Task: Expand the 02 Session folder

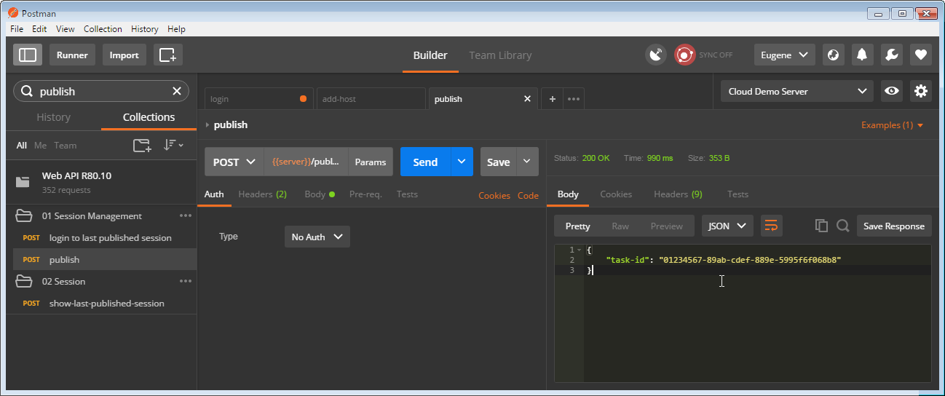Action: point(24,281)
